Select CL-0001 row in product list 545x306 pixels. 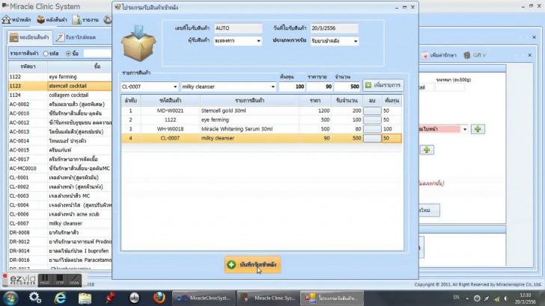coord(60,178)
